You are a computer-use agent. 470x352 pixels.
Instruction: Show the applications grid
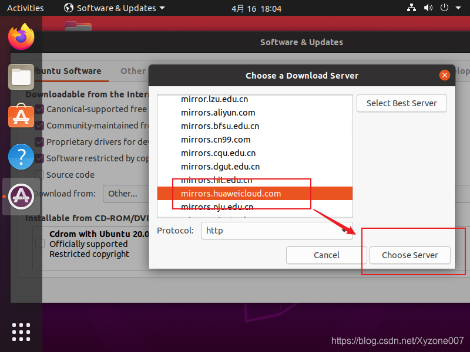[21, 332]
